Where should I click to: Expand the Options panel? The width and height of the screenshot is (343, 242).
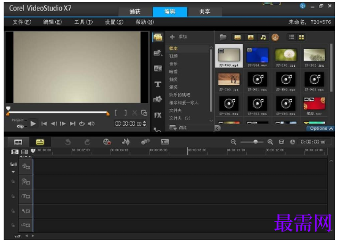coord(320,129)
